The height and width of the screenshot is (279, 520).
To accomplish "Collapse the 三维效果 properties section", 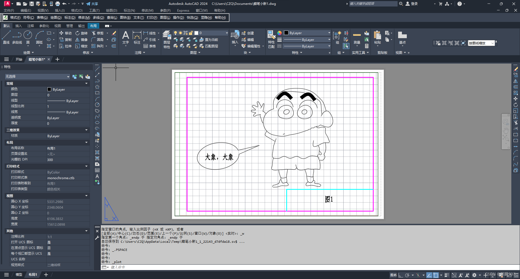I will pos(86,130).
